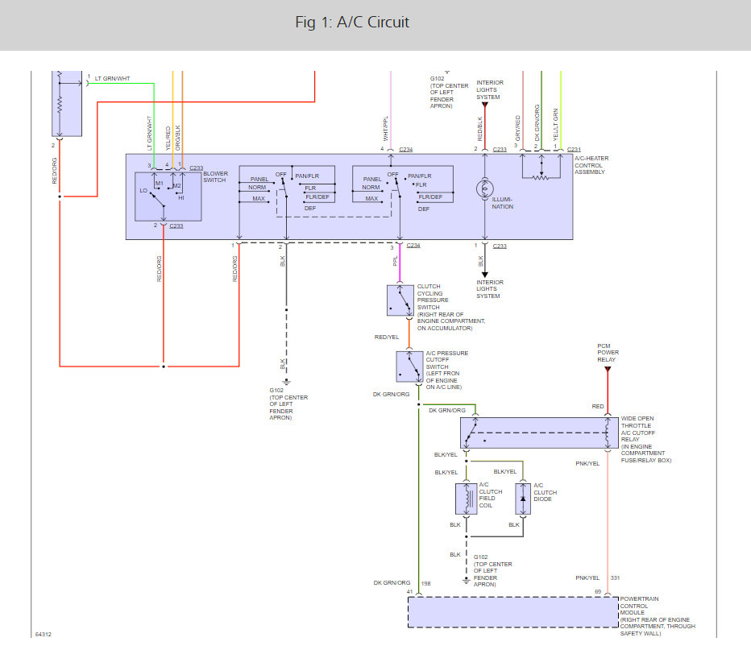Select the A/C clutch field coil symbol
Screen dimensions: 751x650
pyautogui.click(x=466, y=499)
